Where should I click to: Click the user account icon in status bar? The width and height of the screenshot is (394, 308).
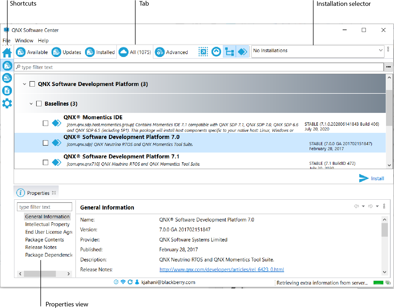pos(137,282)
